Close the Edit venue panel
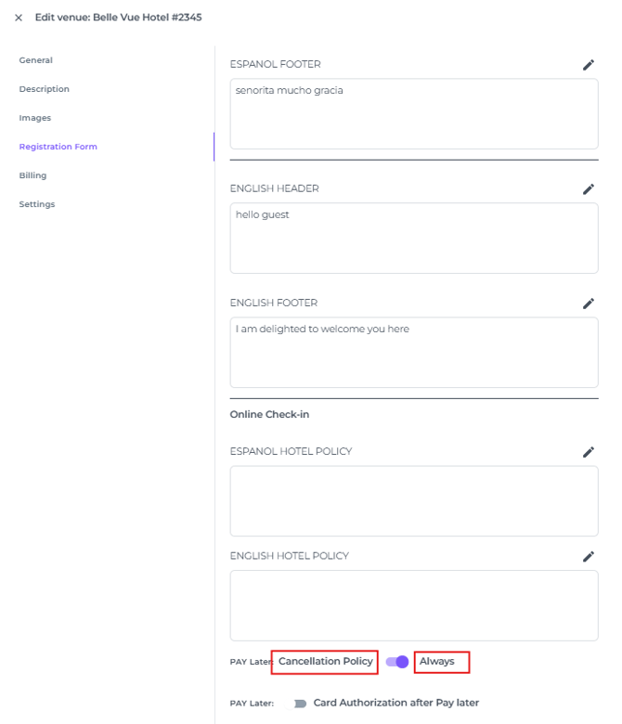Image resolution: width=622 pixels, height=724 pixels. (19, 18)
